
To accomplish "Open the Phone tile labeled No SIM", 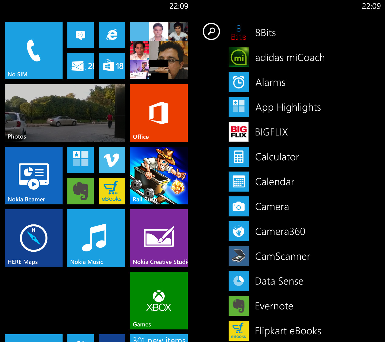I will 34,50.
